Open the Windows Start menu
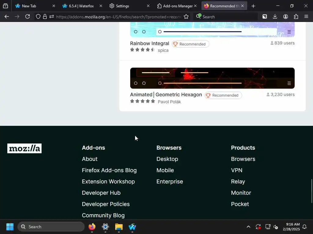Image resolution: width=313 pixels, height=234 pixels. [x=10, y=227]
